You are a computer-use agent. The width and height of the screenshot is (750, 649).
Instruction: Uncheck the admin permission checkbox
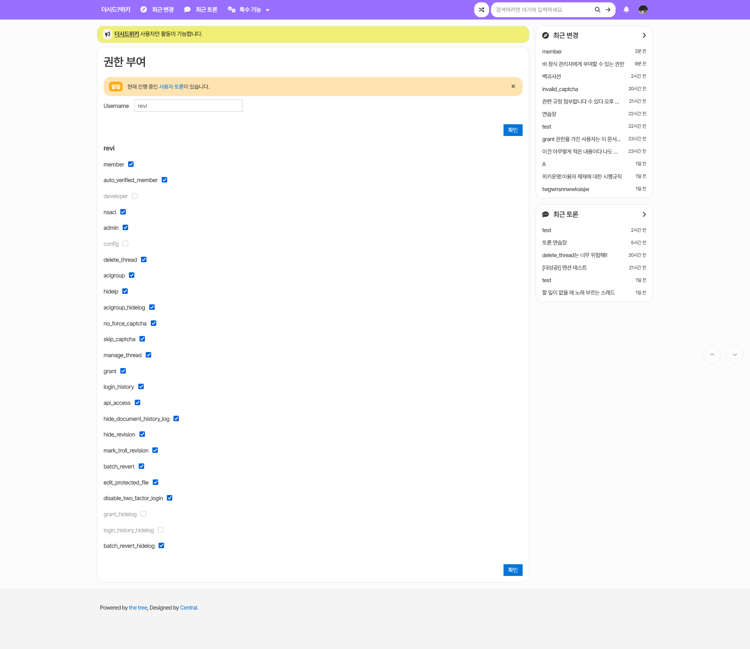[125, 227]
